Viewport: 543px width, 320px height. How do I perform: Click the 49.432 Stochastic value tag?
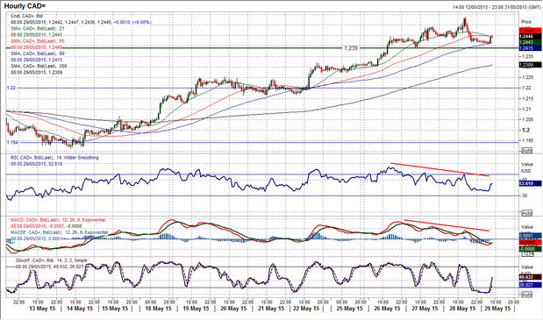(x=531, y=277)
